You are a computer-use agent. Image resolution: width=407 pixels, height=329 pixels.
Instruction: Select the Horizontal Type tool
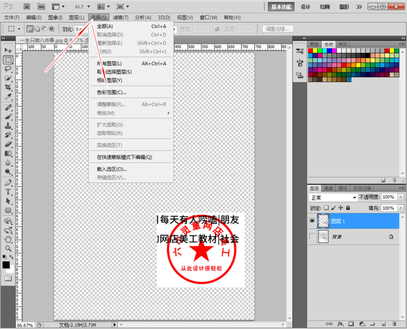pyautogui.click(x=8, y=192)
